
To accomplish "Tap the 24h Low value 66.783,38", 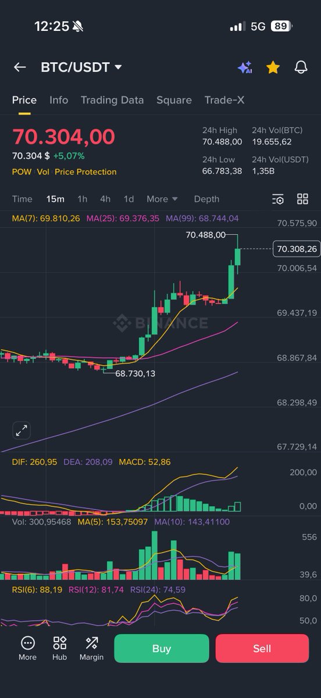I will (222, 171).
